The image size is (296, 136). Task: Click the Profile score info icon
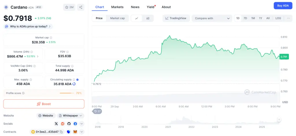pos(23,93)
